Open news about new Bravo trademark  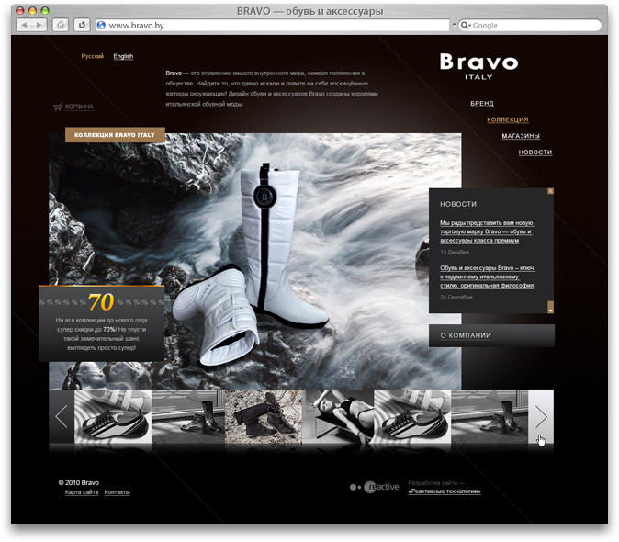(x=487, y=231)
